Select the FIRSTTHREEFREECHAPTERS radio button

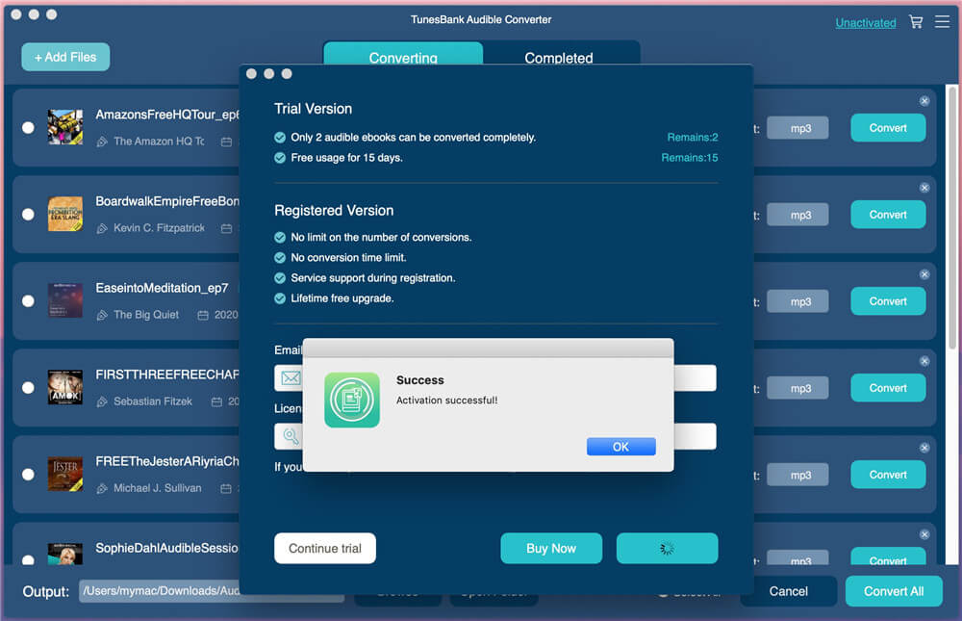click(28, 388)
